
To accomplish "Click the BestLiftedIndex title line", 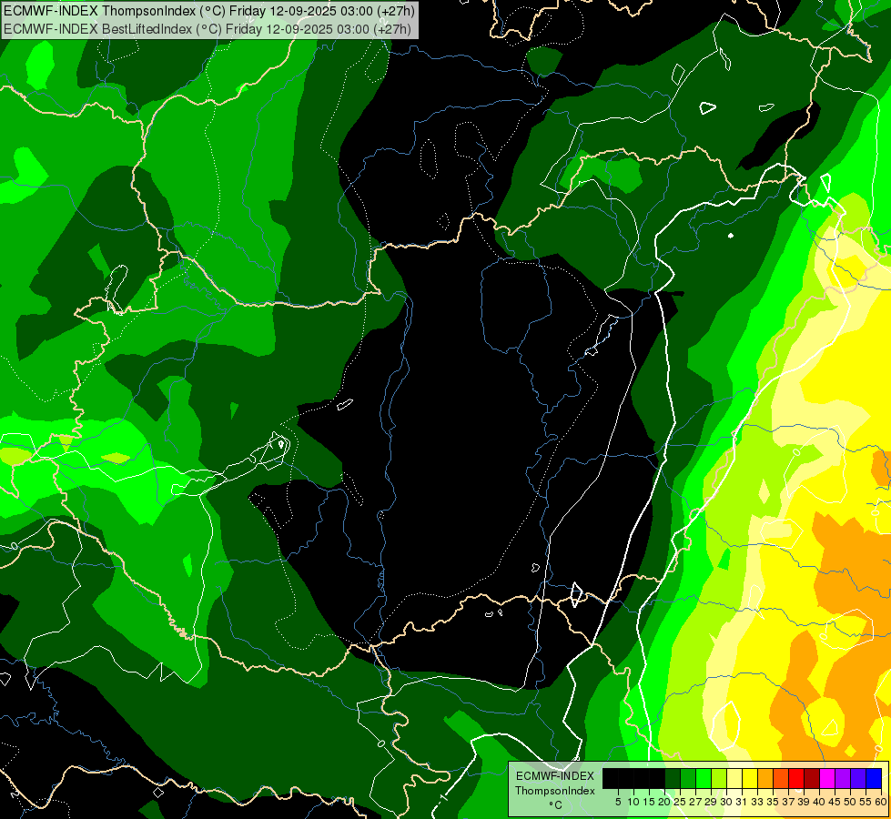I will click(208, 28).
